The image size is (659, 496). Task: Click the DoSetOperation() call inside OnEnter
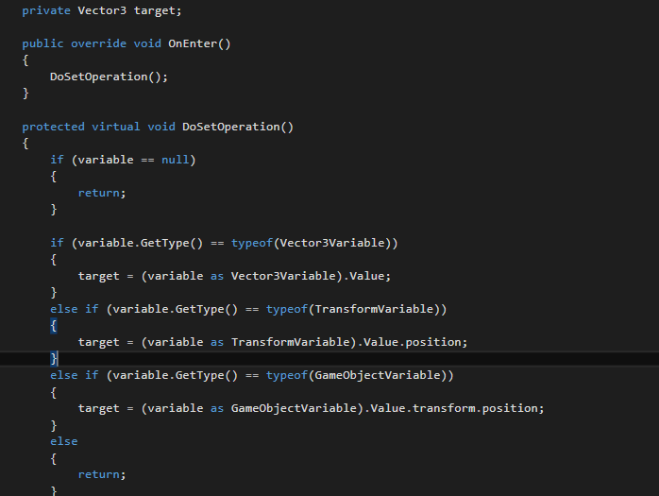105,77
